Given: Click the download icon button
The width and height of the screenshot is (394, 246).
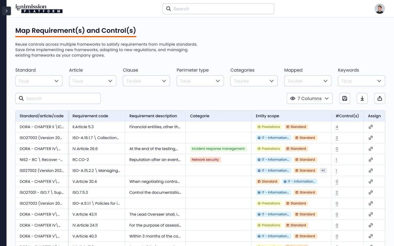Looking at the screenshot, I should pyautogui.click(x=362, y=98).
